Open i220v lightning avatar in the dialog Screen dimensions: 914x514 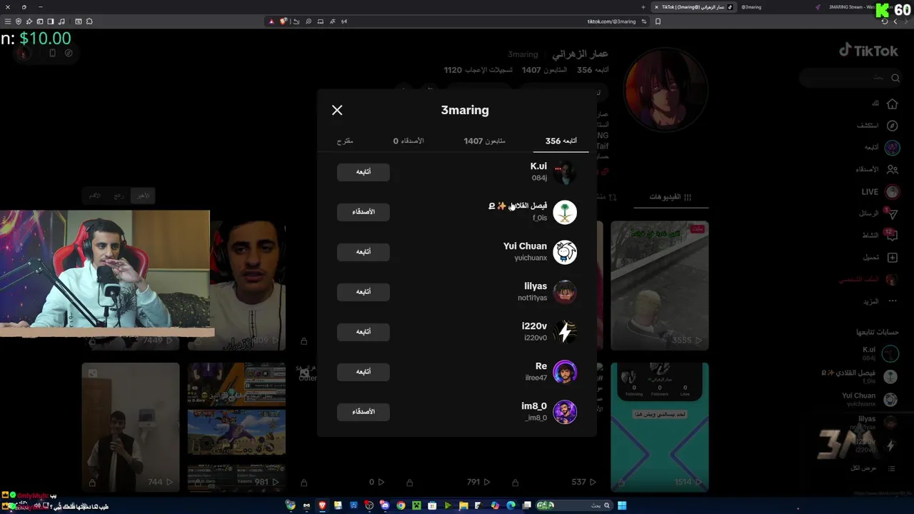(x=565, y=332)
